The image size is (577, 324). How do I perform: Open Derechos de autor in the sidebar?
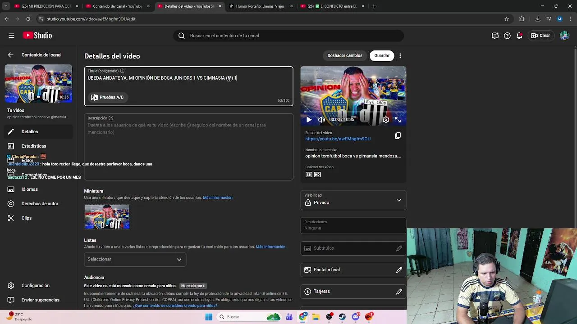point(38,204)
